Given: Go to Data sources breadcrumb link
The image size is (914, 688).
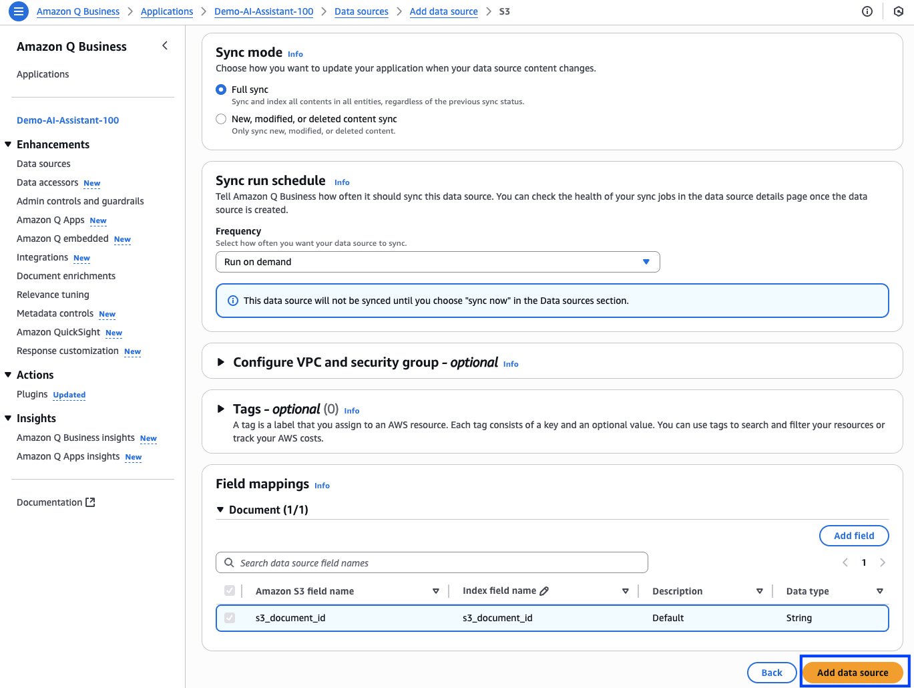Looking at the screenshot, I should pos(361,11).
